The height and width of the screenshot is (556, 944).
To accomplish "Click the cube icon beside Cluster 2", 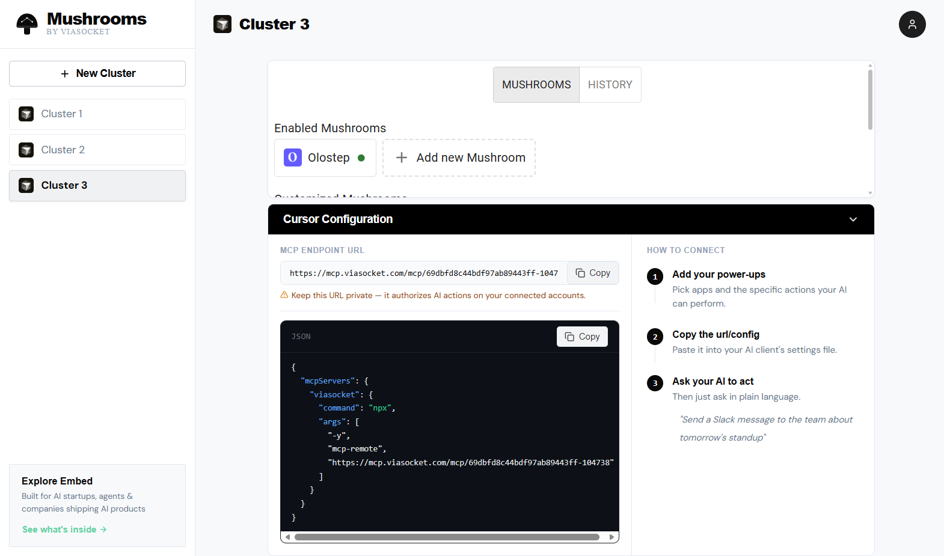I will click(x=26, y=150).
